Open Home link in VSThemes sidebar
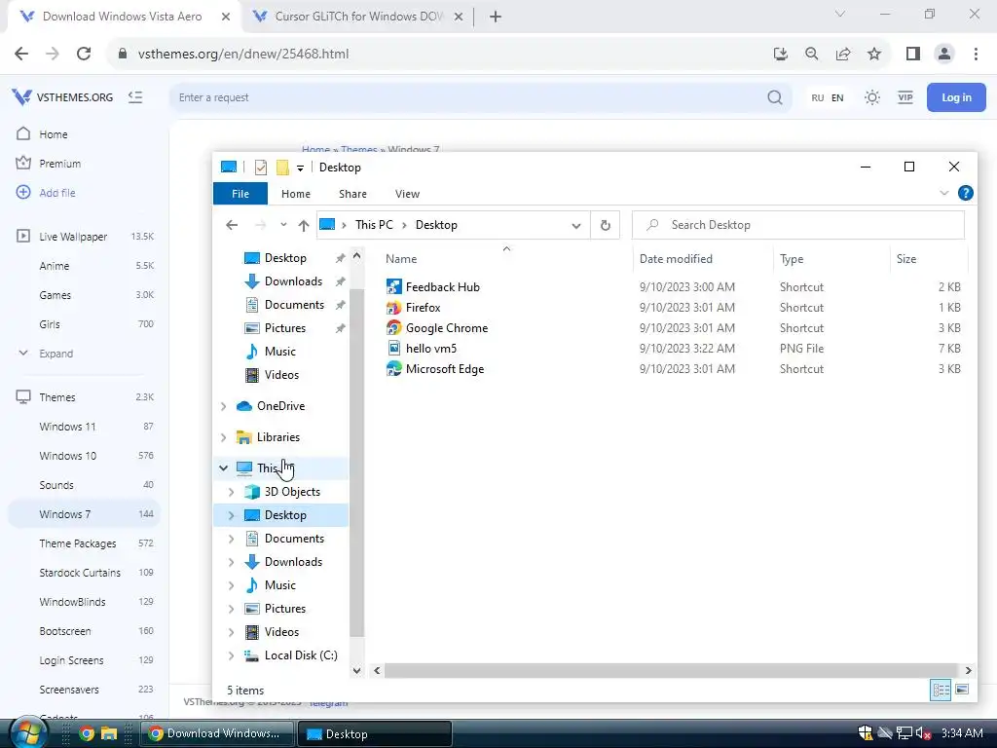 tap(53, 134)
